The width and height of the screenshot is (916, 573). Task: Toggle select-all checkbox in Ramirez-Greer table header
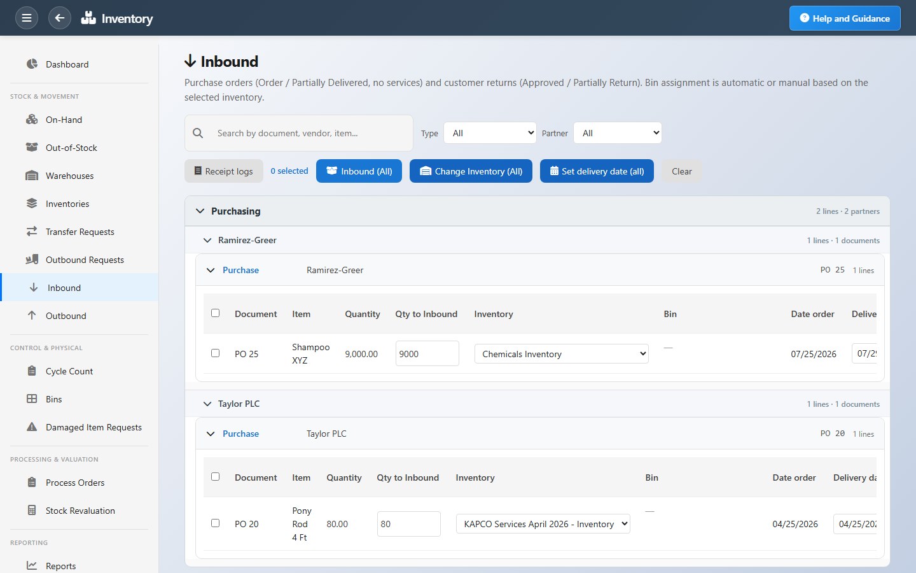(215, 313)
